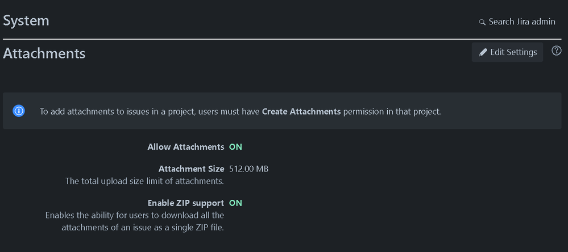Select the 512.00 MB attachment size value
This screenshot has width=568, height=252.
coord(249,169)
